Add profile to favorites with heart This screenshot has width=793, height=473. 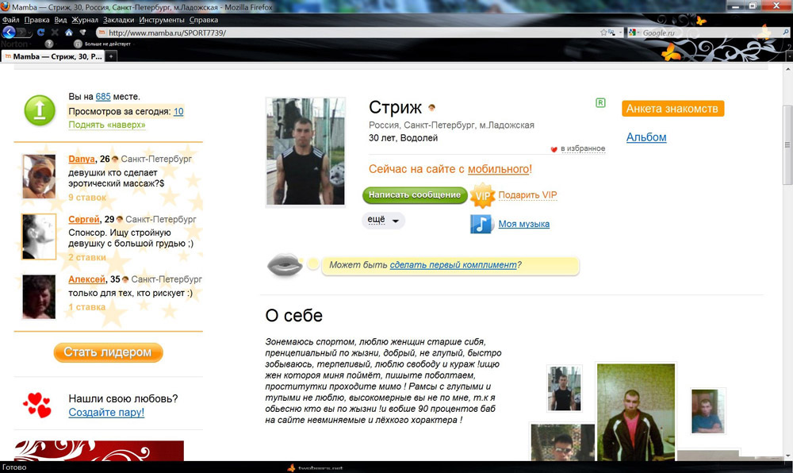pyautogui.click(x=554, y=149)
